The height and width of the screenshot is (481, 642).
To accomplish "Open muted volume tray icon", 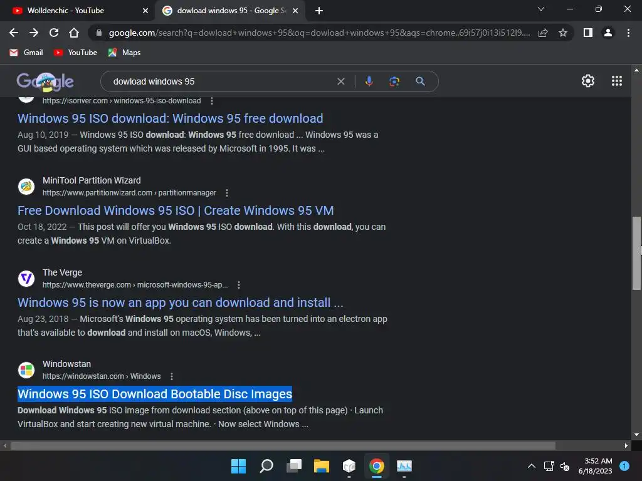I will click(565, 466).
